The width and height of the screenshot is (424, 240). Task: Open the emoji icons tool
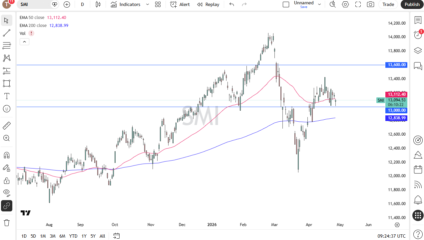6,109
